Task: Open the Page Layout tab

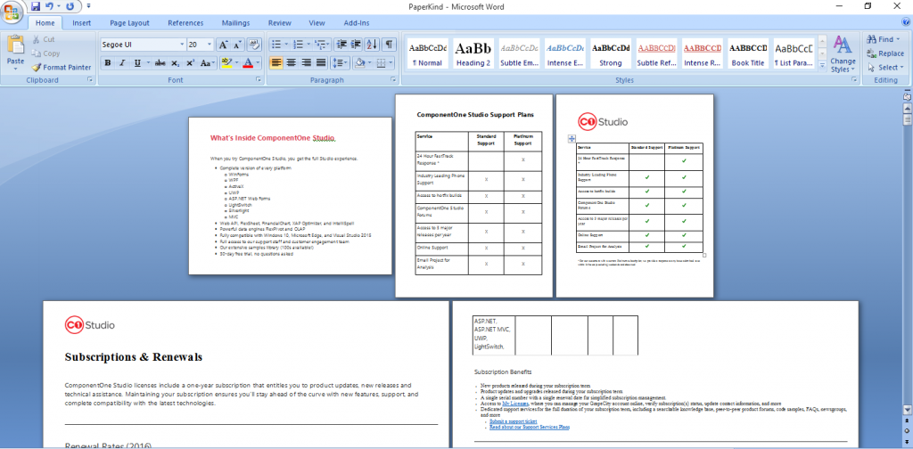Action: click(129, 23)
